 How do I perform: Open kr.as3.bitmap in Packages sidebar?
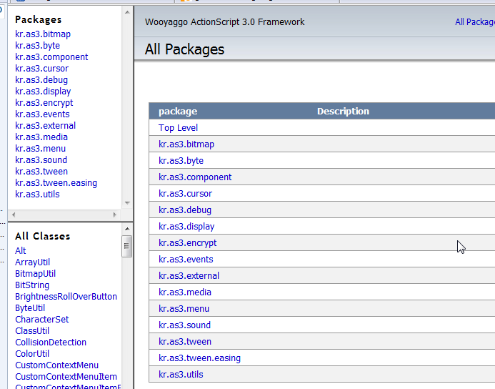click(x=43, y=34)
